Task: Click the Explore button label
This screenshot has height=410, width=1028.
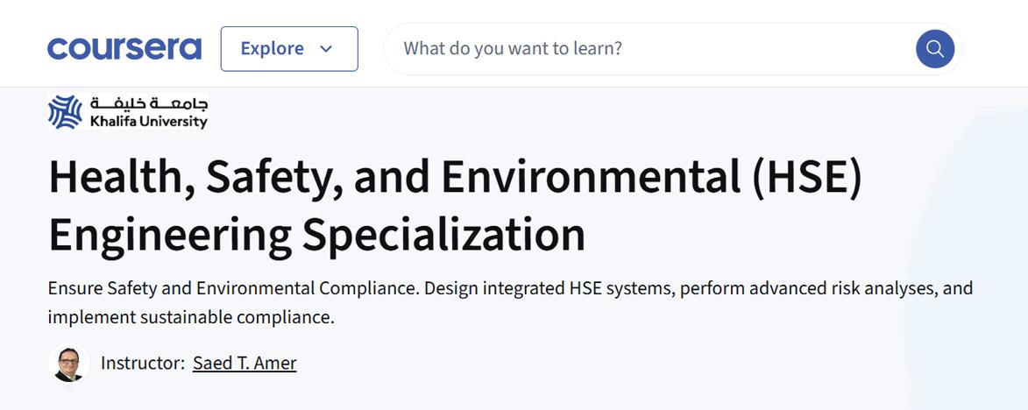Action: coord(272,48)
